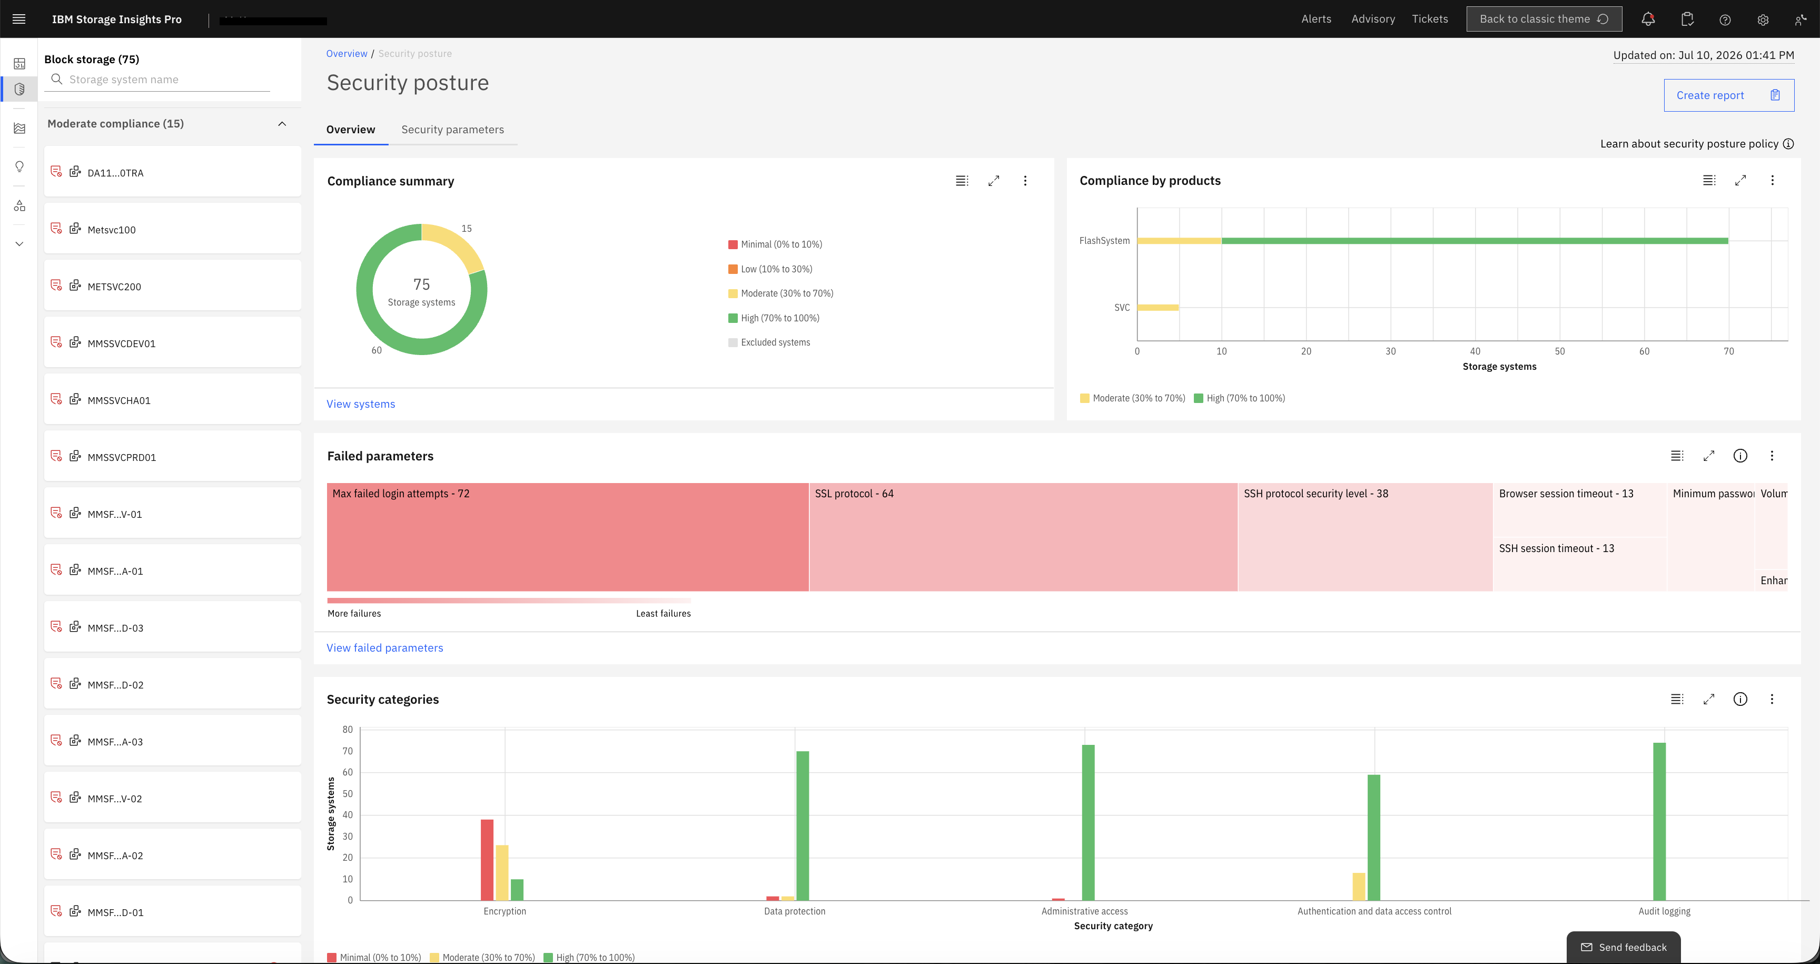Switch to the Overview tab
This screenshot has width=1820, height=964.
tap(350, 130)
